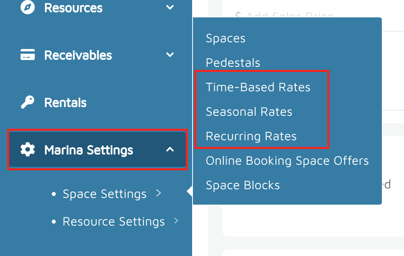Viewport: 404px width, 256px height.
Task: Go to the Rentals section
Action: pos(65,102)
